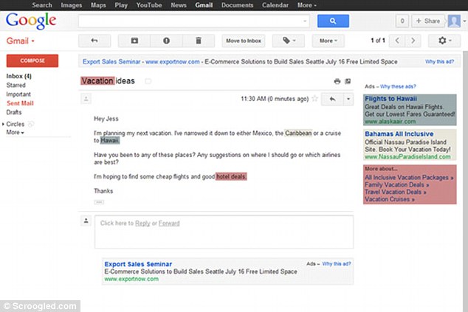Click Why these ads? link in sidebar

[398, 86]
